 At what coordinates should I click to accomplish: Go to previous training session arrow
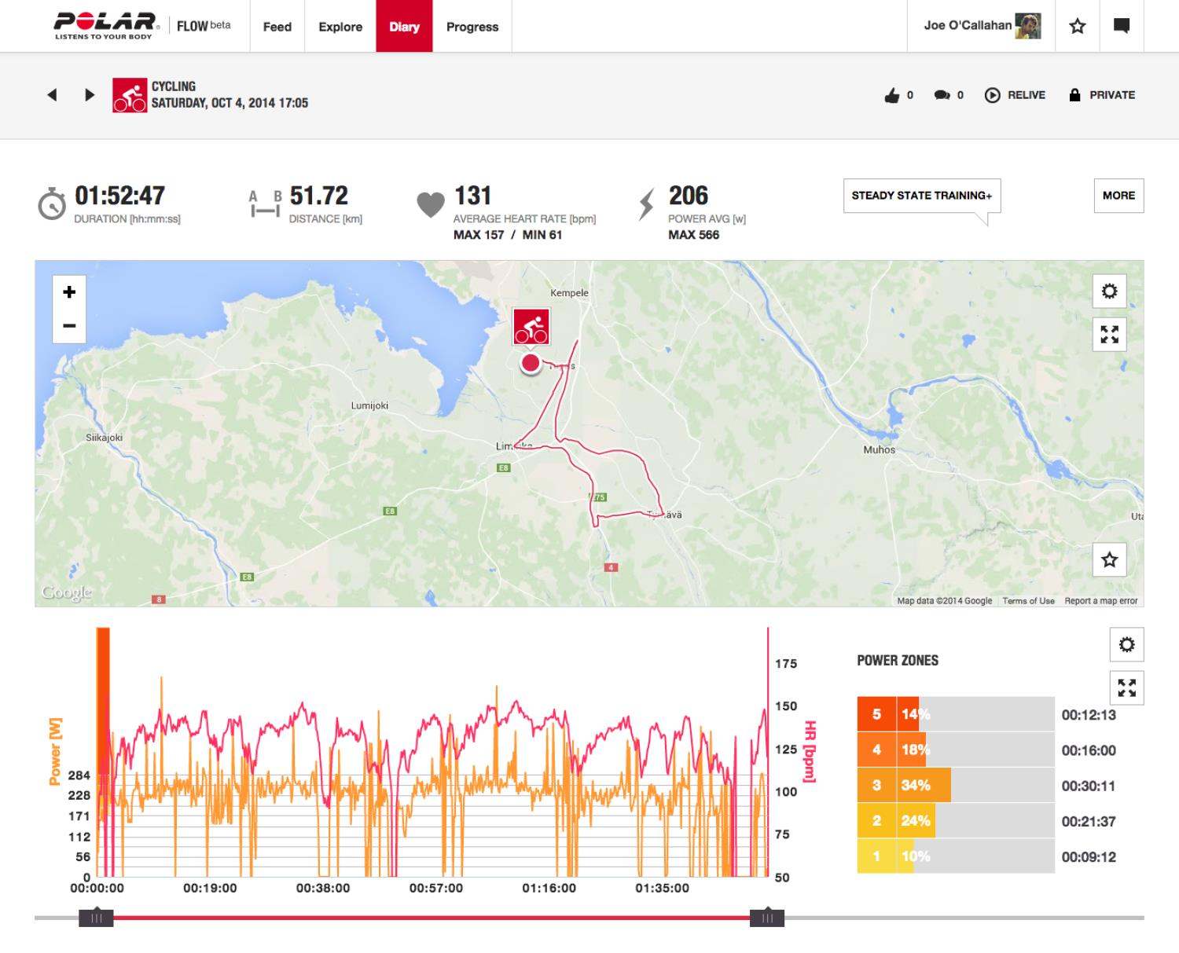53,95
